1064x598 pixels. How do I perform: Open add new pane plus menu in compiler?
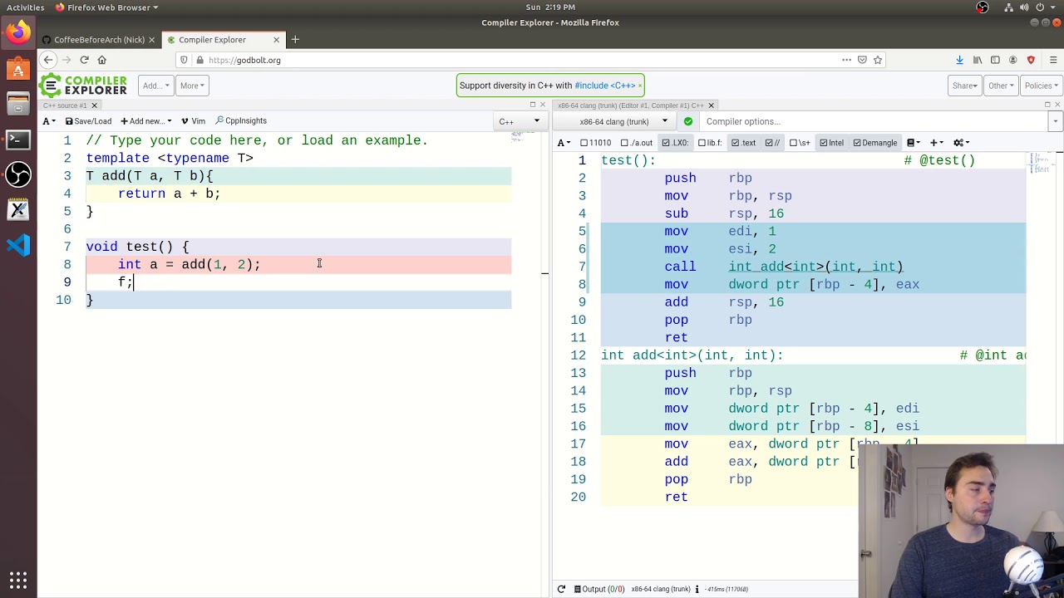pos(936,143)
